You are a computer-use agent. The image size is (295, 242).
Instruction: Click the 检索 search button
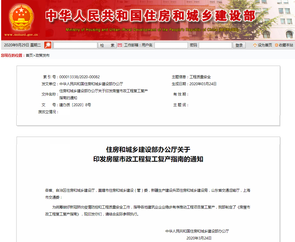pos(107,45)
